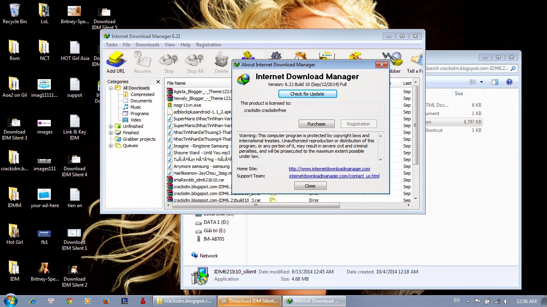
Task: Select the Rom folder on desktop
Action: point(14,50)
